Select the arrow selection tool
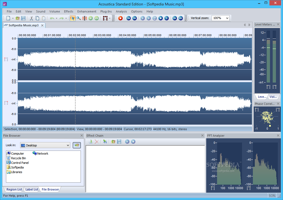This screenshot has height=200, width=283. point(72,18)
